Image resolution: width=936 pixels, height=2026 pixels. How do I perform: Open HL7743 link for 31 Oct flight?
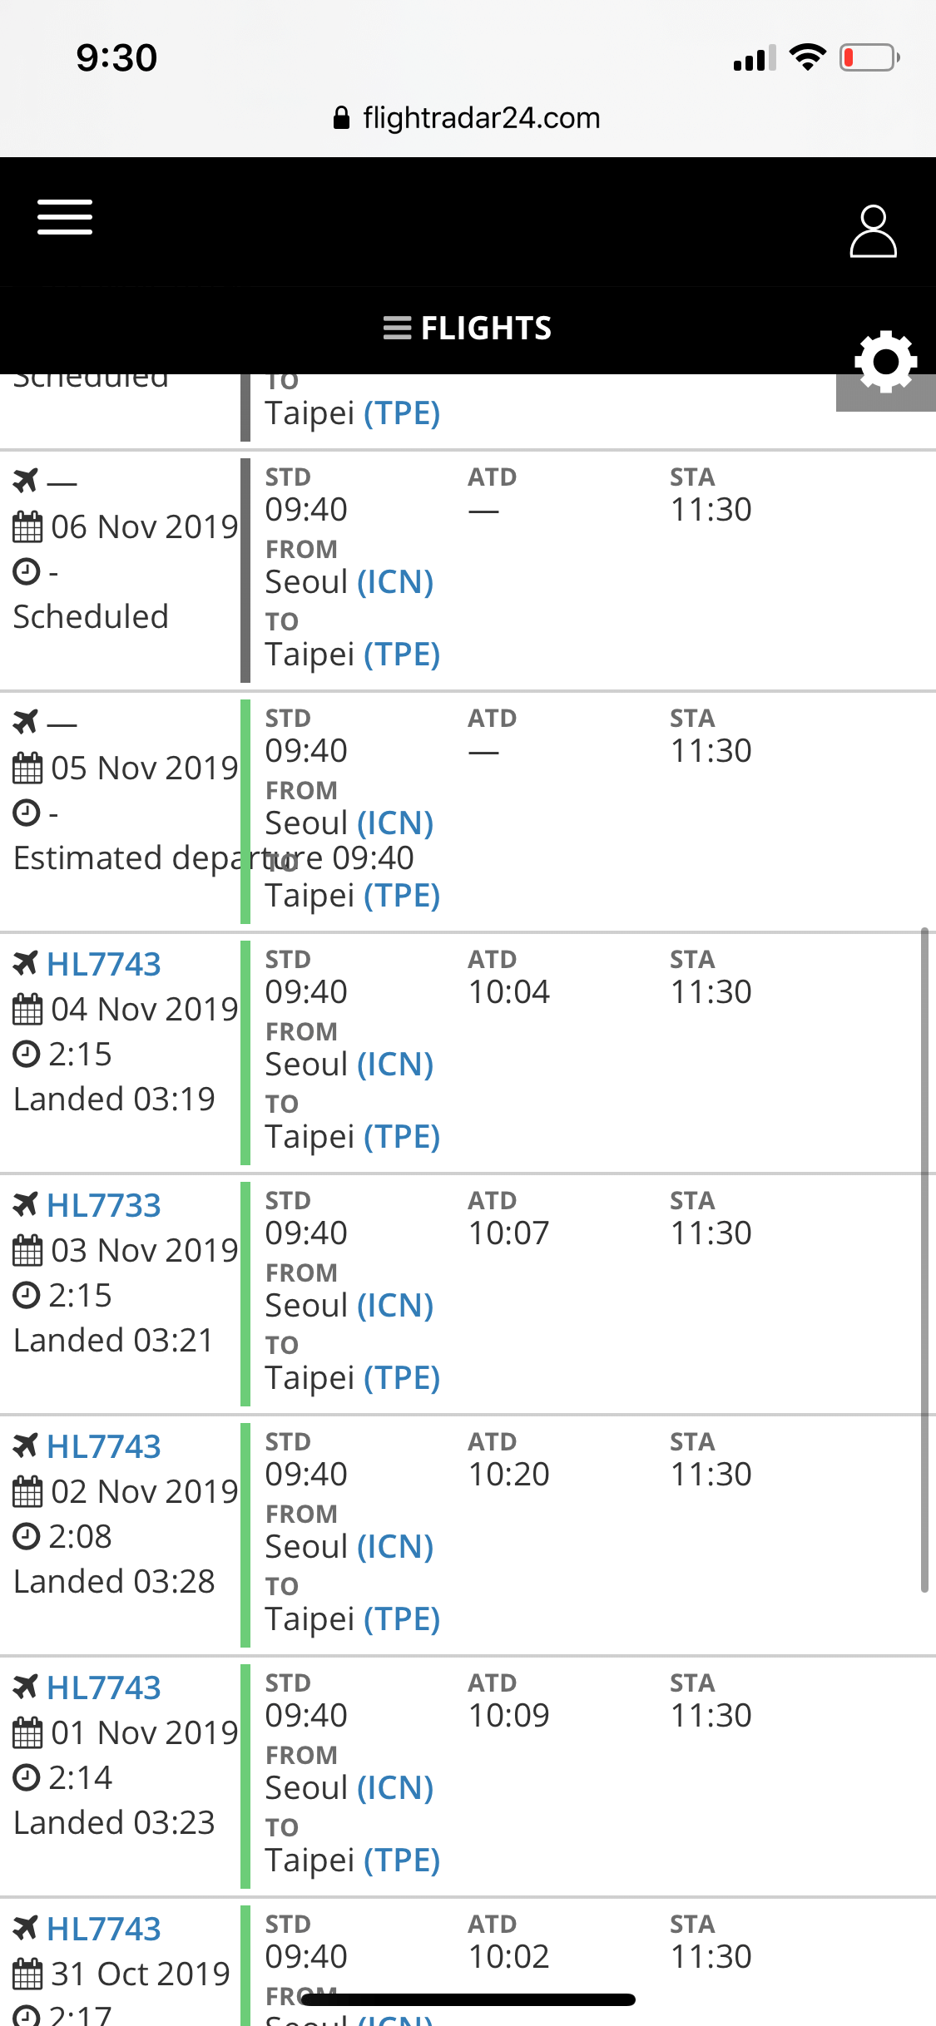pyautogui.click(x=104, y=1929)
